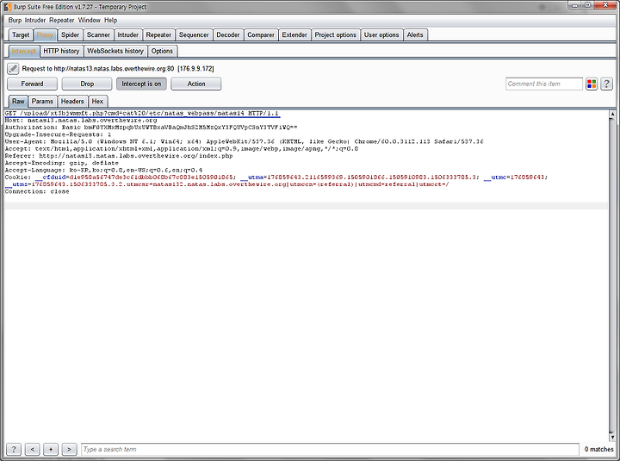Open the Project options tab
Viewport: 620px width, 461px height.
(x=335, y=34)
